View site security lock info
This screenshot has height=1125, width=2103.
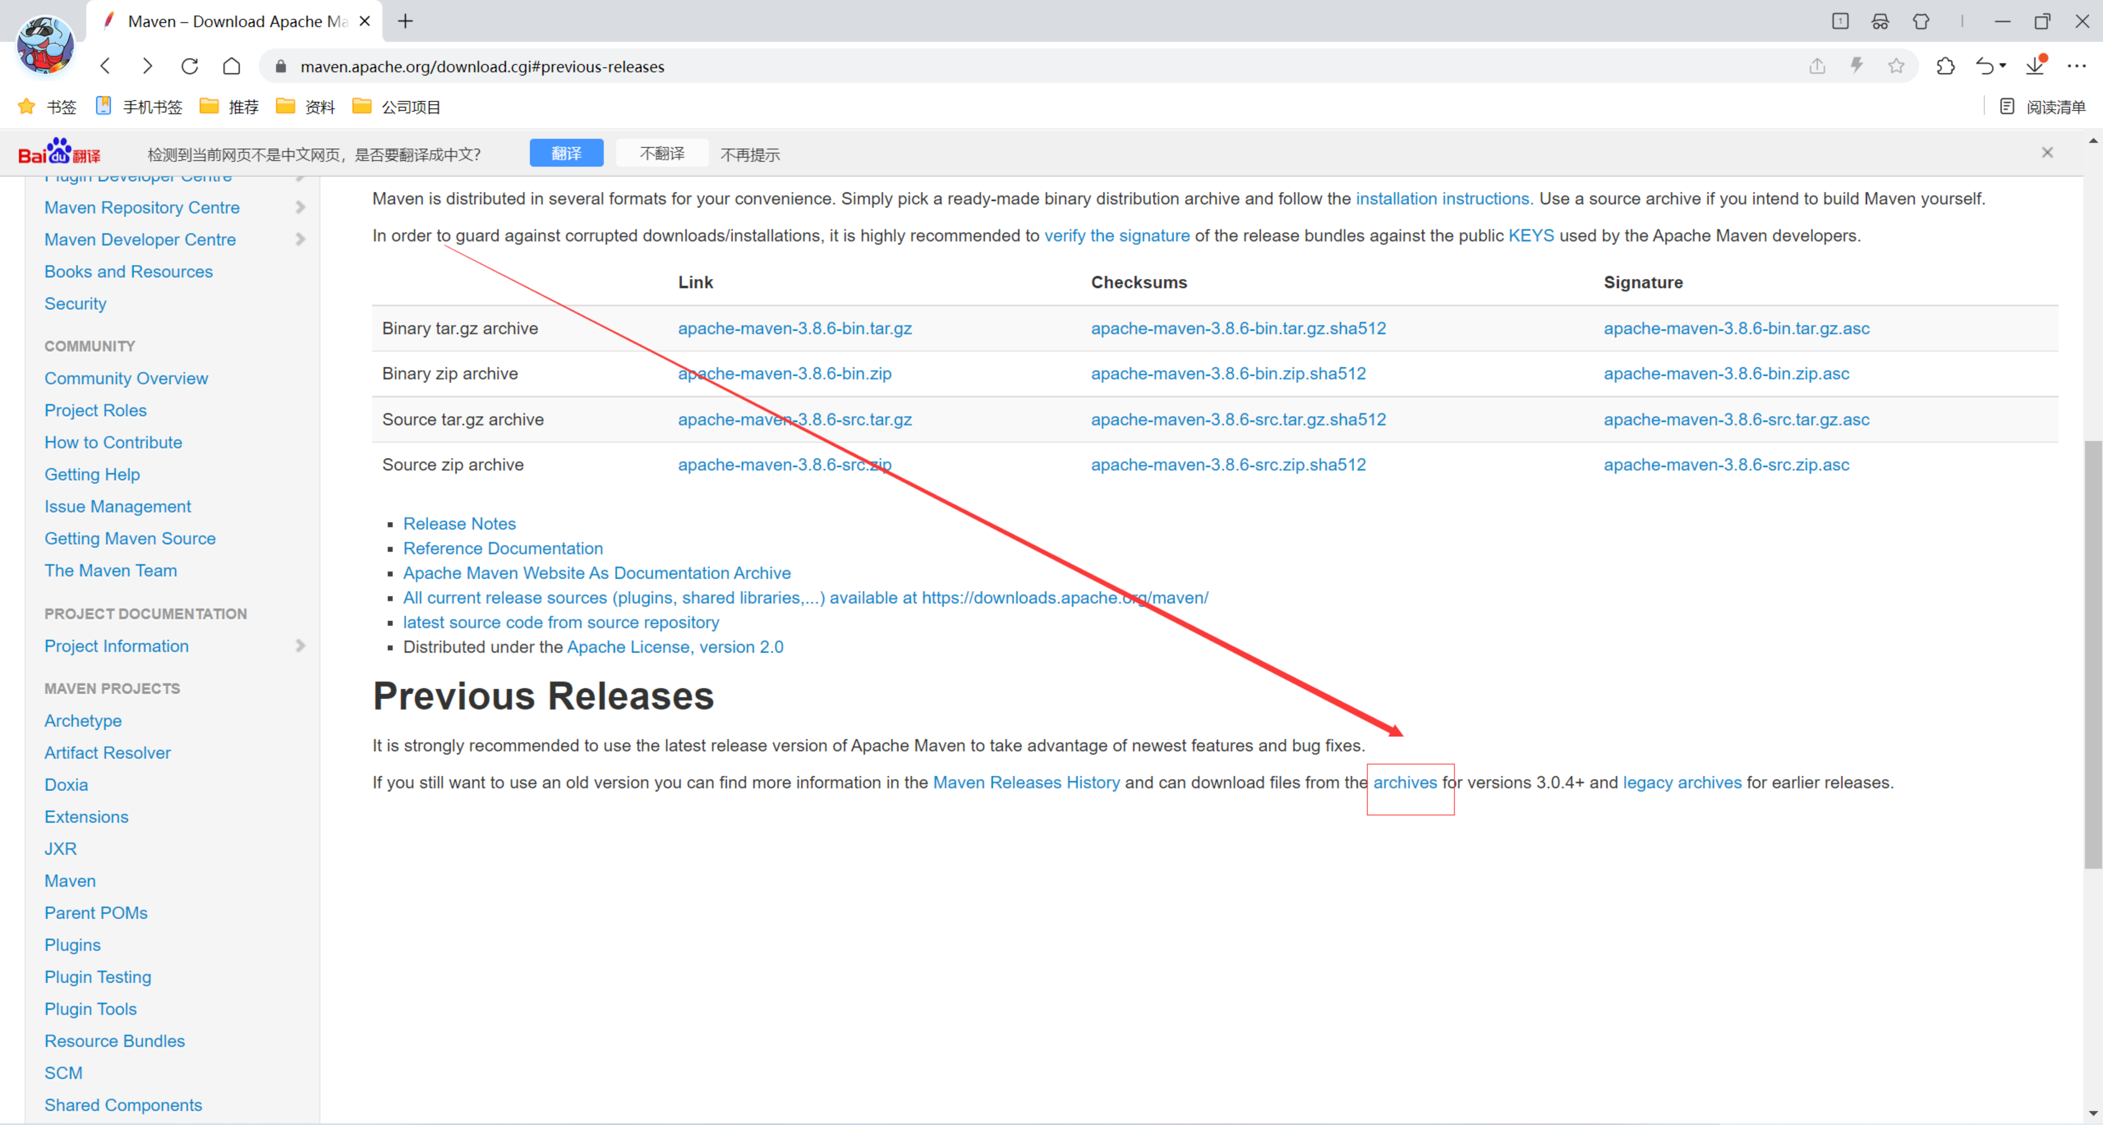pyautogui.click(x=281, y=66)
